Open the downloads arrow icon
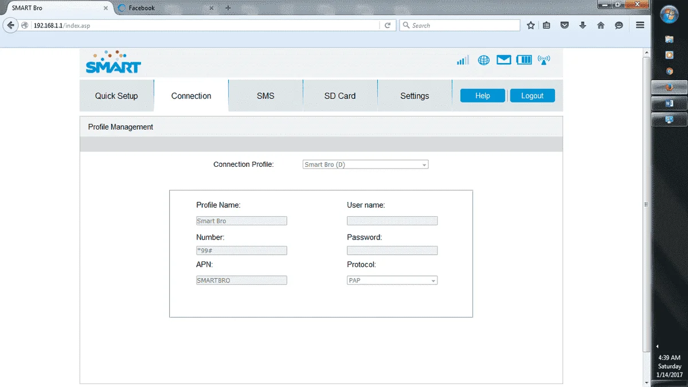 (583, 25)
